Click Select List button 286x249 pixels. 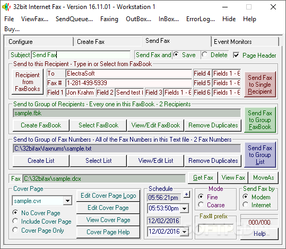(98, 161)
